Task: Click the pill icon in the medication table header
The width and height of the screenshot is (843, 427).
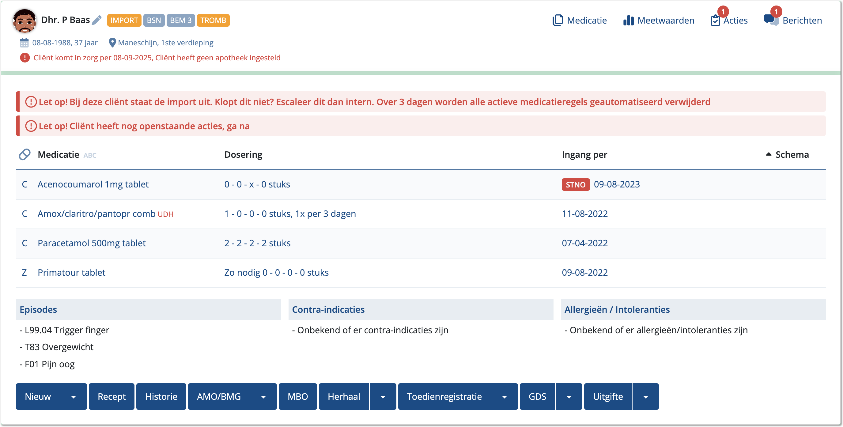Action: pyautogui.click(x=25, y=154)
